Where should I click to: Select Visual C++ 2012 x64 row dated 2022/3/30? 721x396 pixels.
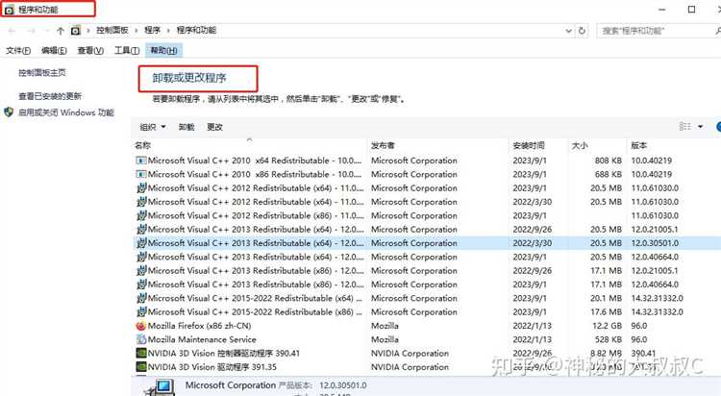point(428,202)
